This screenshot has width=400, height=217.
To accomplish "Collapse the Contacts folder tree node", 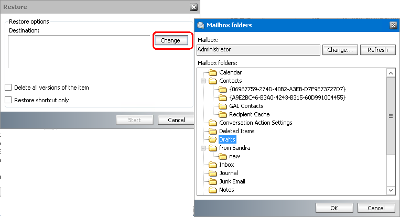I will (203, 81).
